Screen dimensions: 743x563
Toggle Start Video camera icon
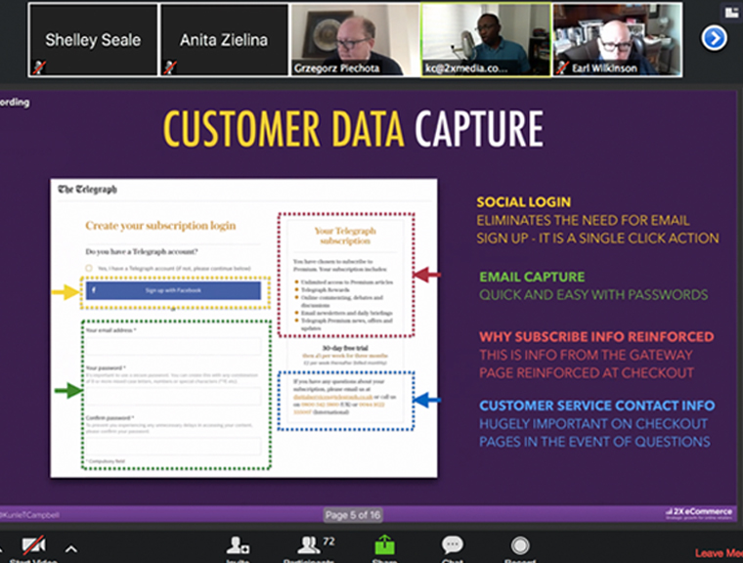pos(34,545)
